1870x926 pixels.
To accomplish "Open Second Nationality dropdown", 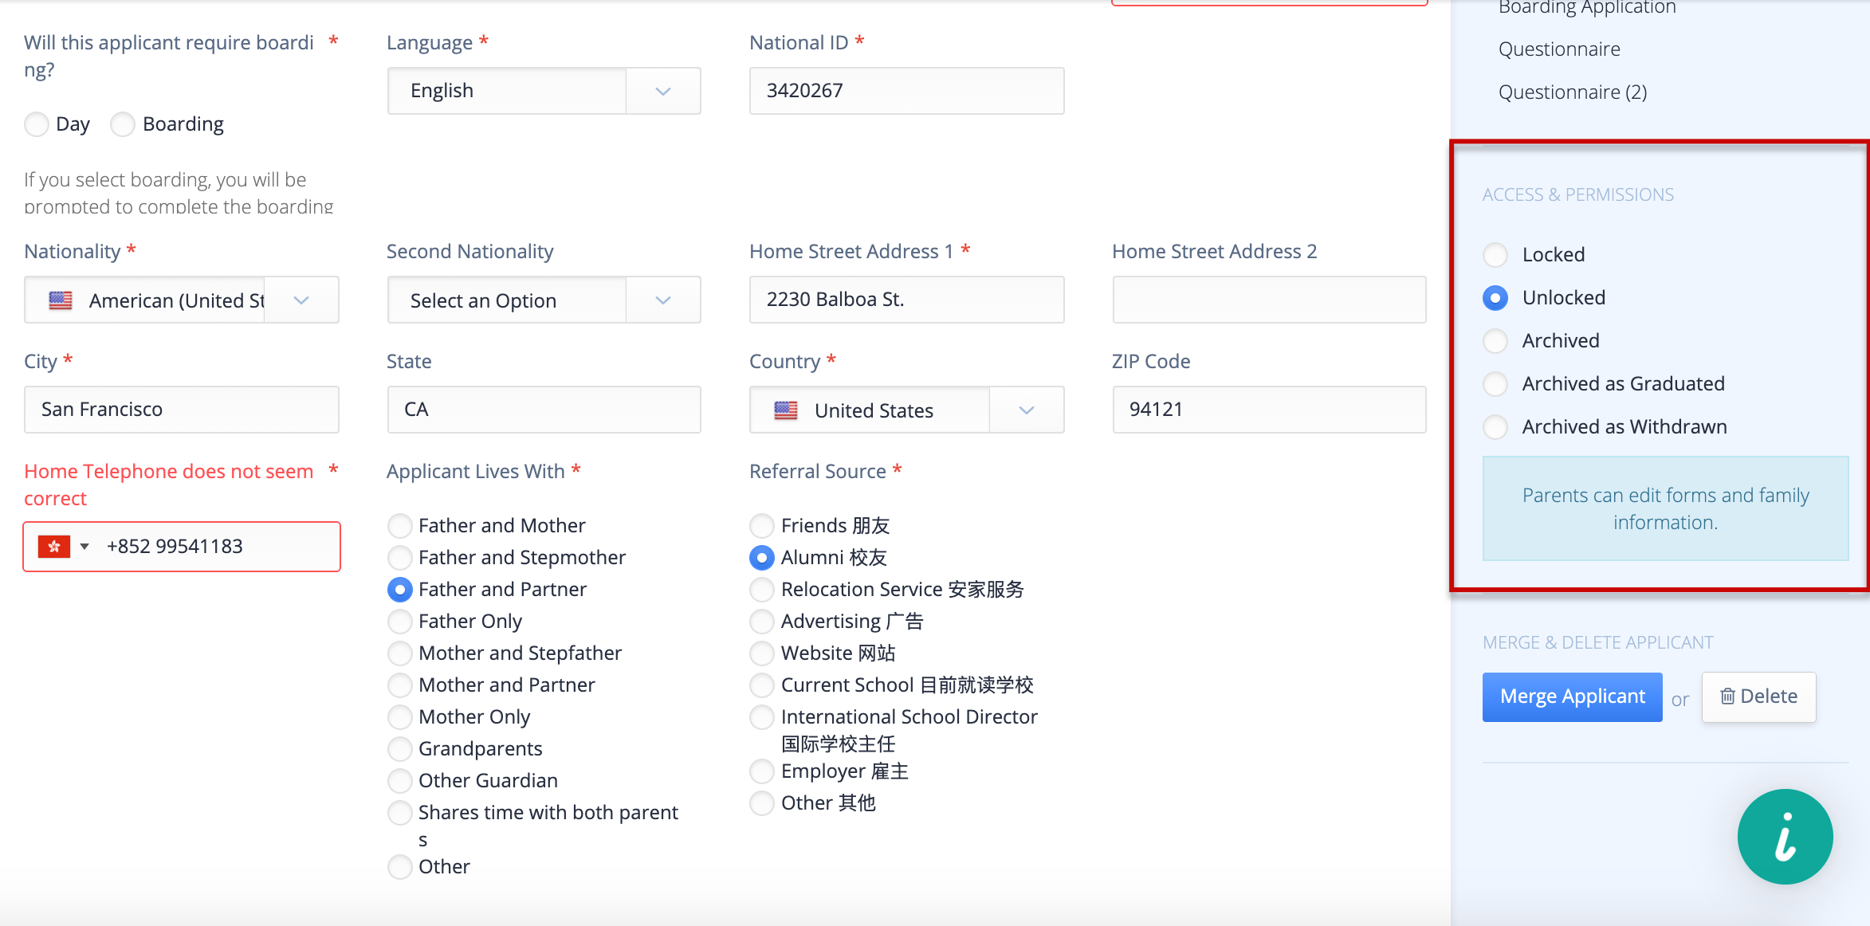I will [544, 300].
